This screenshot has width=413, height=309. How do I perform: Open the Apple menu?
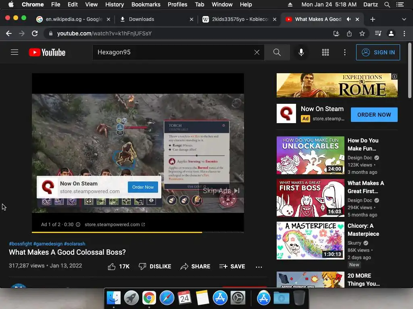point(11,4)
